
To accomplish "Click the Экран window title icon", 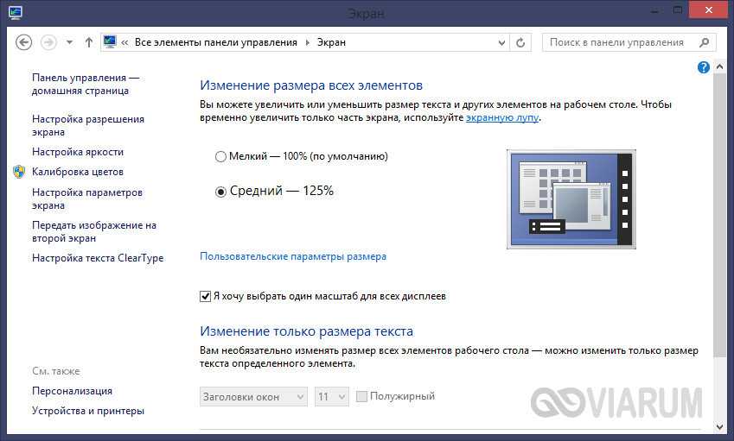I will (x=15, y=11).
